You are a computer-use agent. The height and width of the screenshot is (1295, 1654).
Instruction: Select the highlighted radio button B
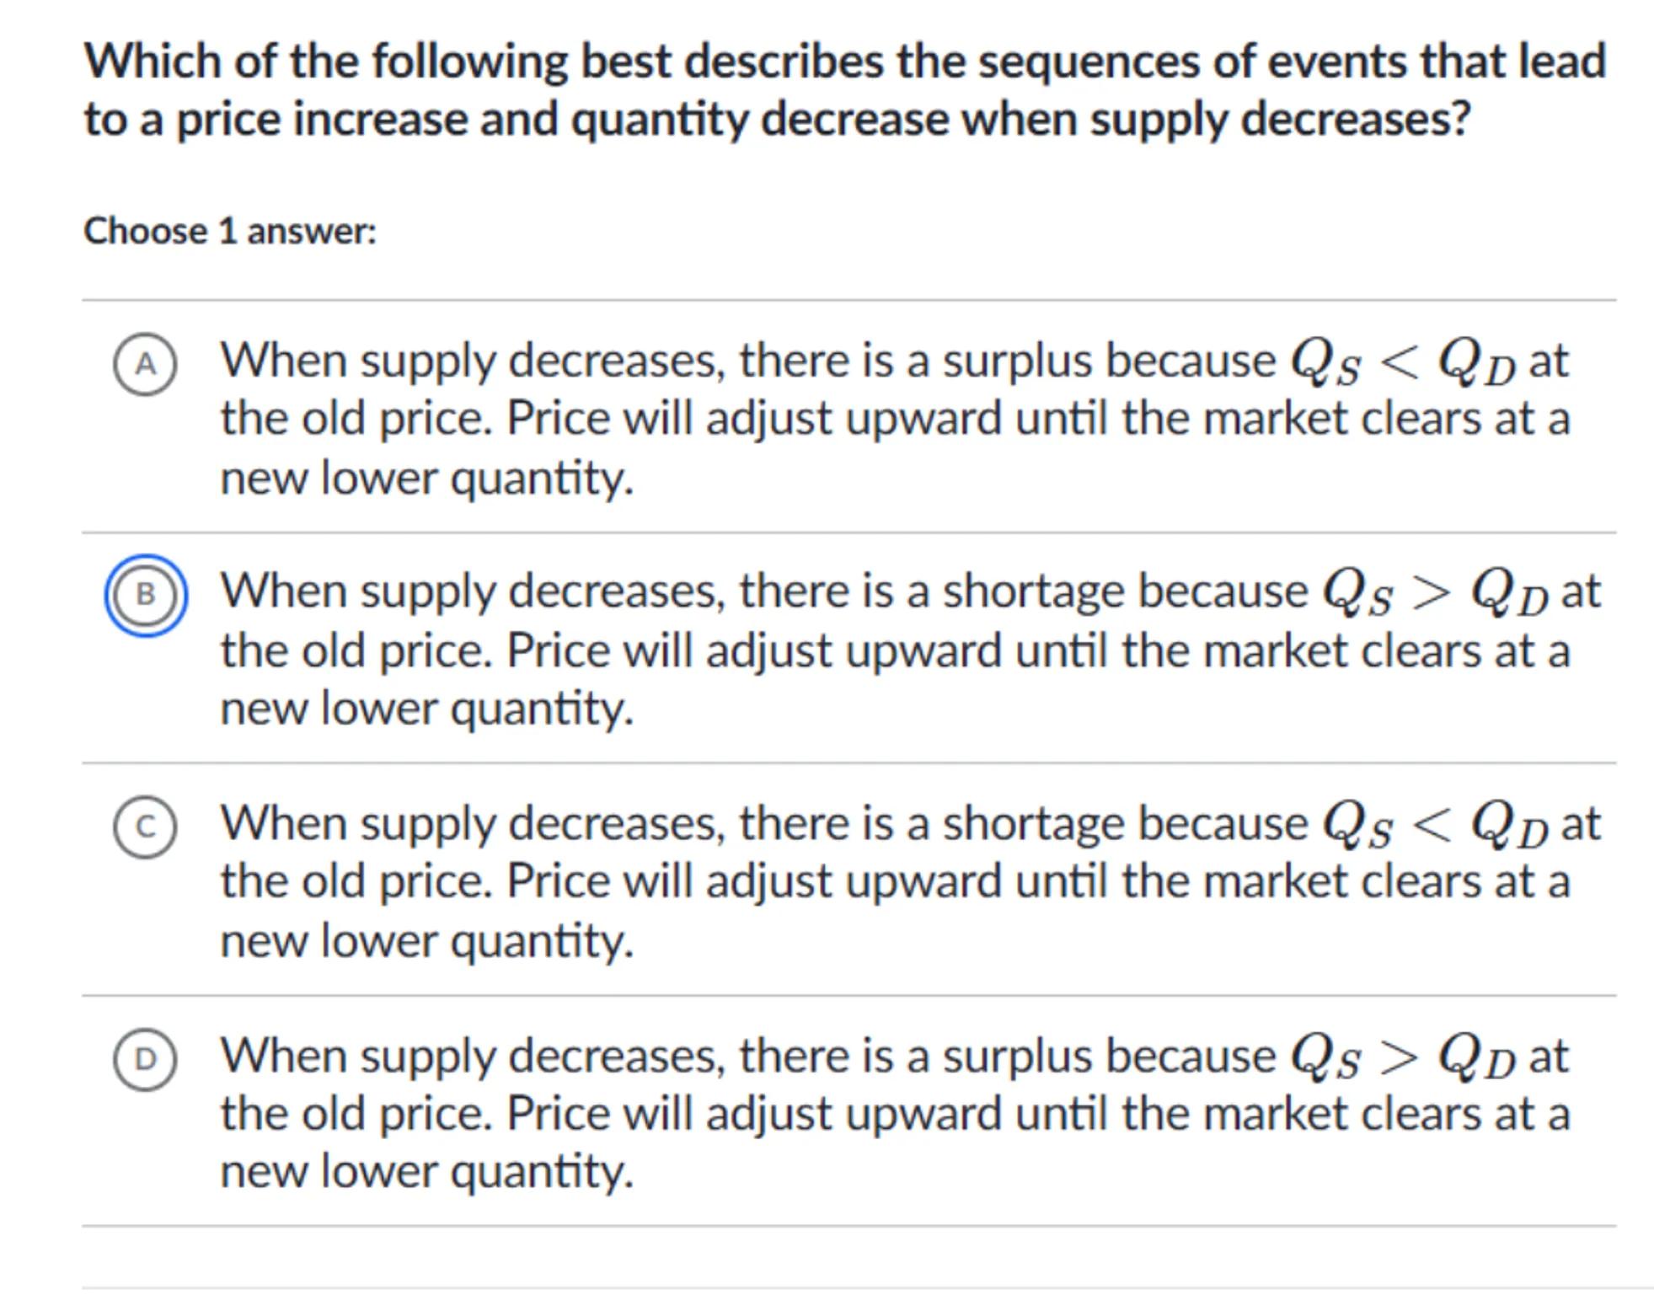coord(145,595)
